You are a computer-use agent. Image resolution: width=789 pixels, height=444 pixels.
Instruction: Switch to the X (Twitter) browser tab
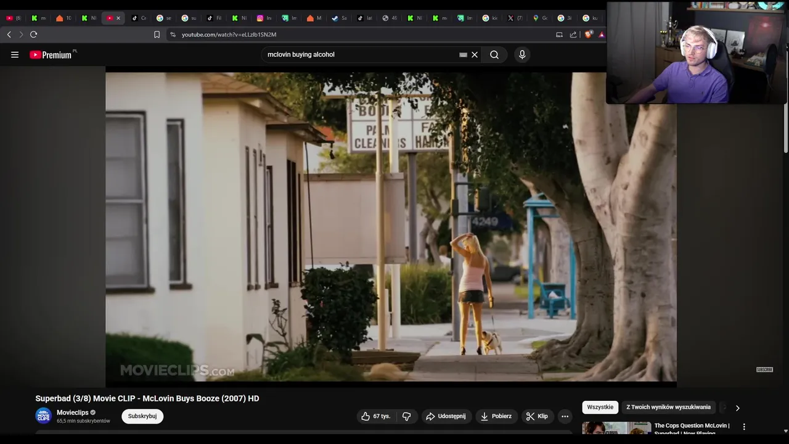515,18
